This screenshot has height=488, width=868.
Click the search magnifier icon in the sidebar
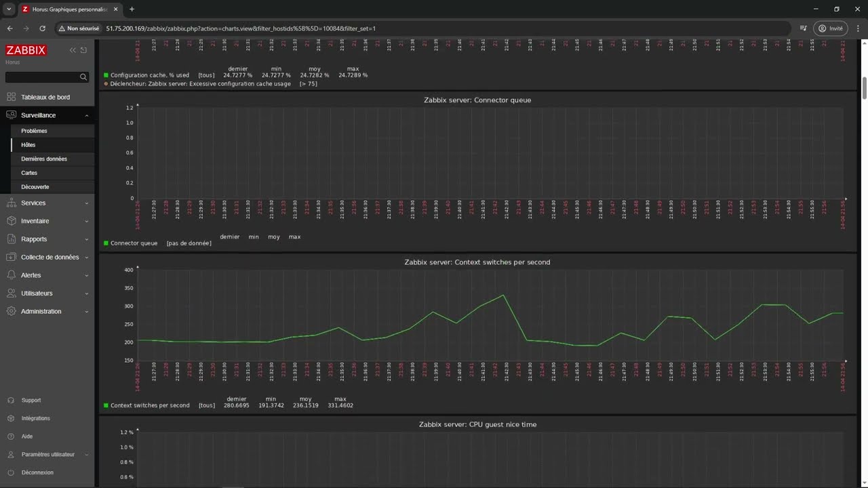click(83, 77)
